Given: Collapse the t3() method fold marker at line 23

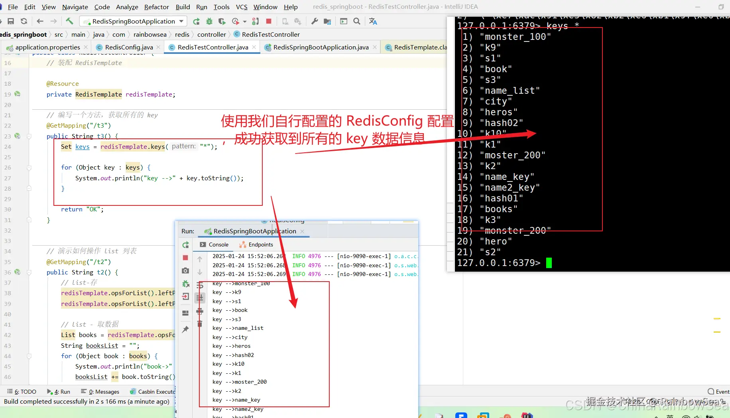Looking at the screenshot, I should (29, 136).
